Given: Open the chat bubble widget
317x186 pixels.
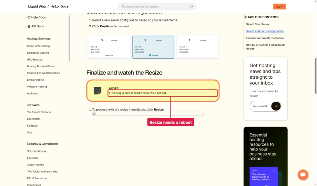Looking at the screenshot, I should [303, 175].
